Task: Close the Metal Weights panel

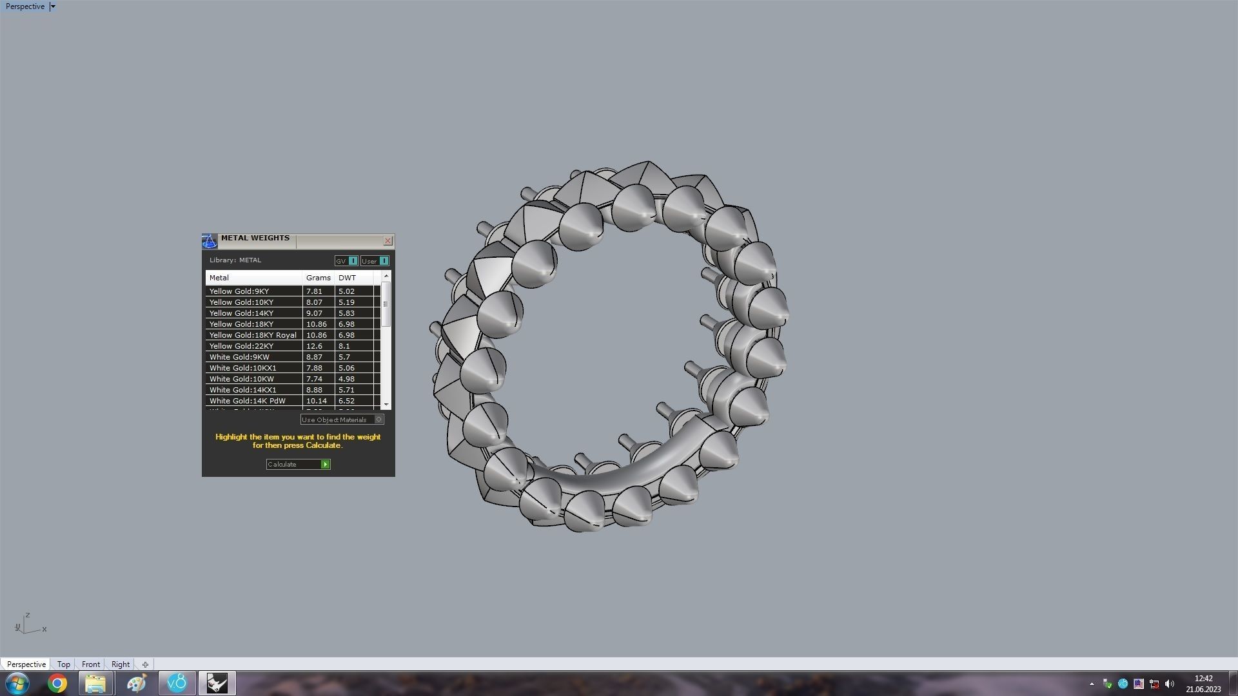Action: (388, 241)
